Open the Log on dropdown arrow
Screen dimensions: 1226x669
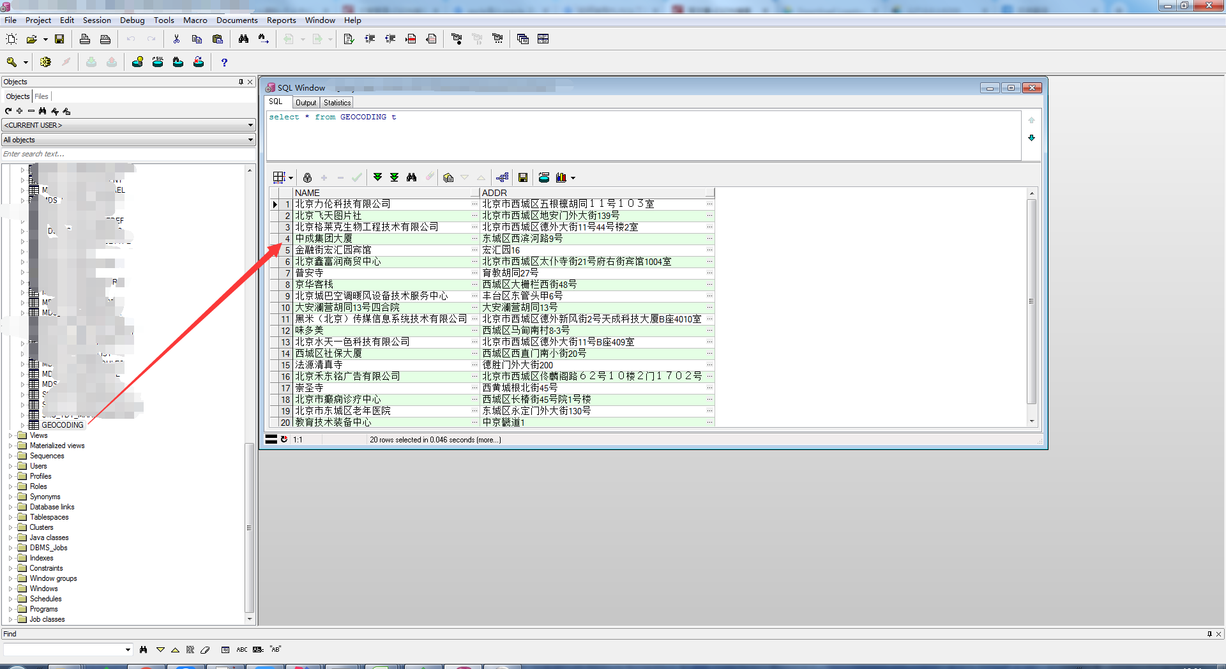coord(26,63)
